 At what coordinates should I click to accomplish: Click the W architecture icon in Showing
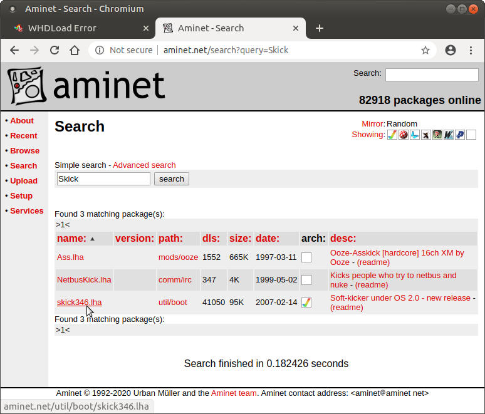click(449, 135)
